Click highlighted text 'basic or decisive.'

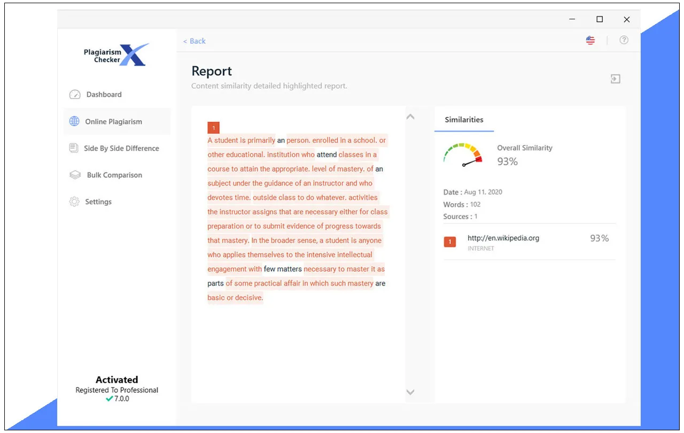(235, 298)
